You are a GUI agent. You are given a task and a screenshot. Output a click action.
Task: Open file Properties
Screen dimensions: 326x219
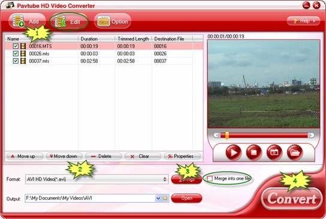182,157
